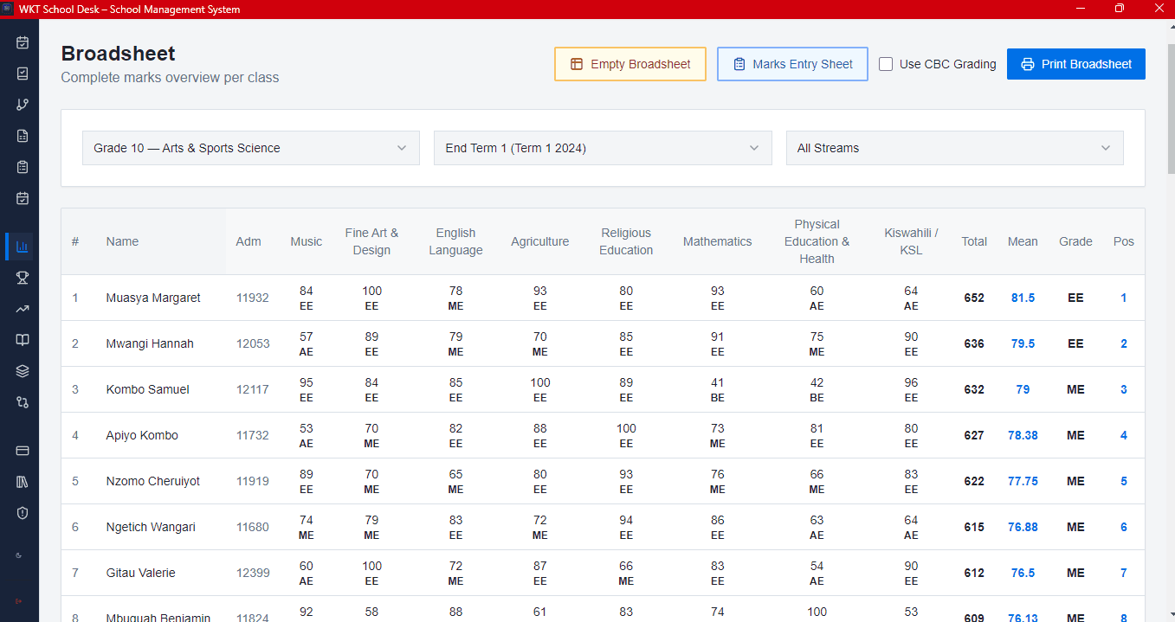Click the Print Broadsheet button
The image size is (1175, 622).
tap(1075, 63)
